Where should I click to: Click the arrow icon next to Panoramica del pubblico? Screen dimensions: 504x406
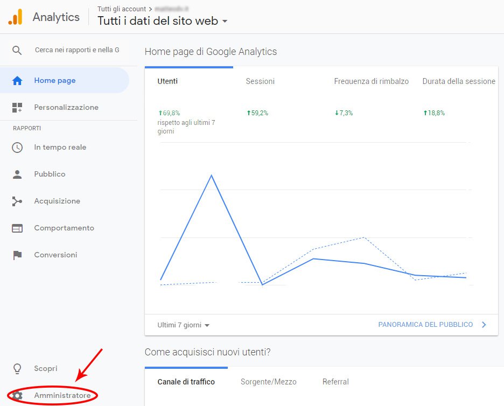click(484, 325)
